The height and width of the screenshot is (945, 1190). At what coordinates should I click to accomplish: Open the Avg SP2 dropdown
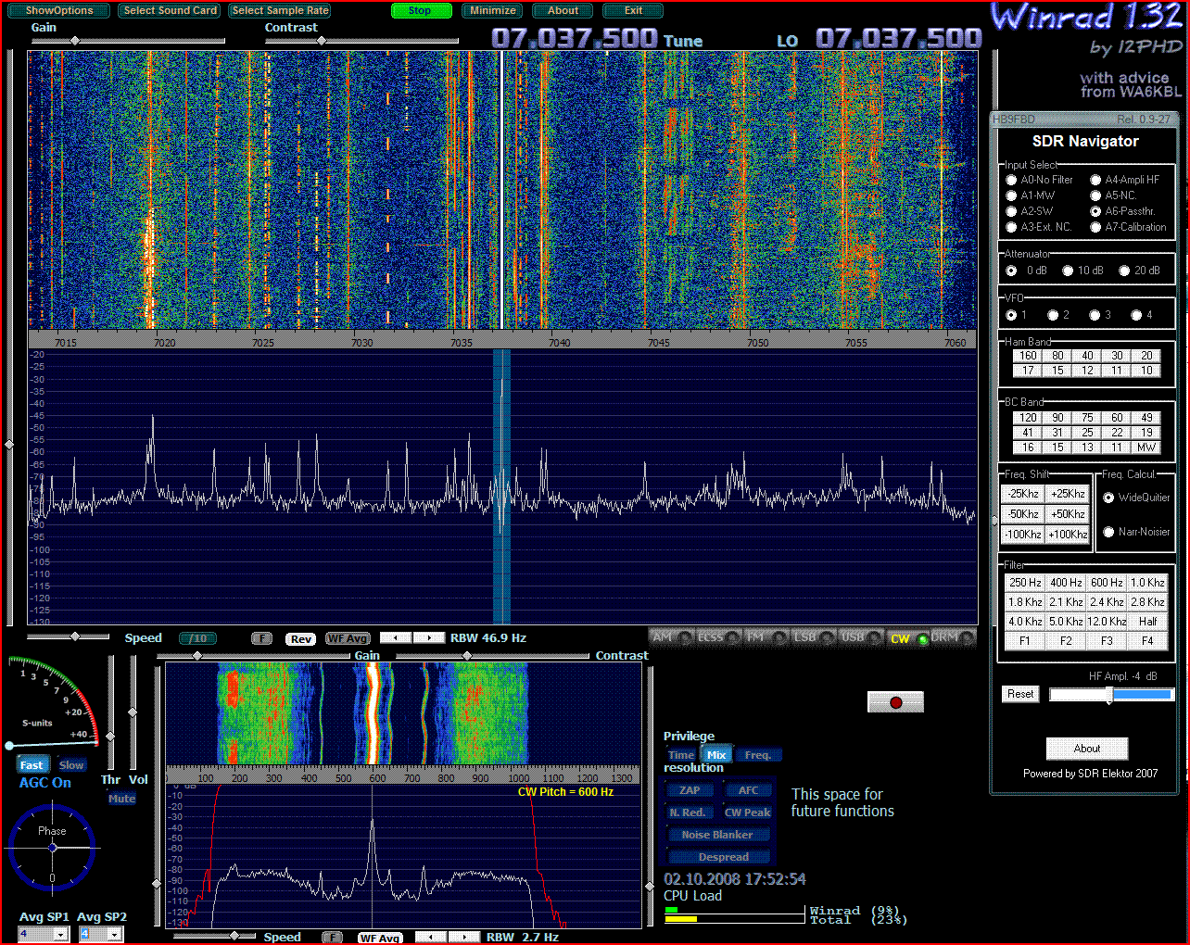coord(114,935)
